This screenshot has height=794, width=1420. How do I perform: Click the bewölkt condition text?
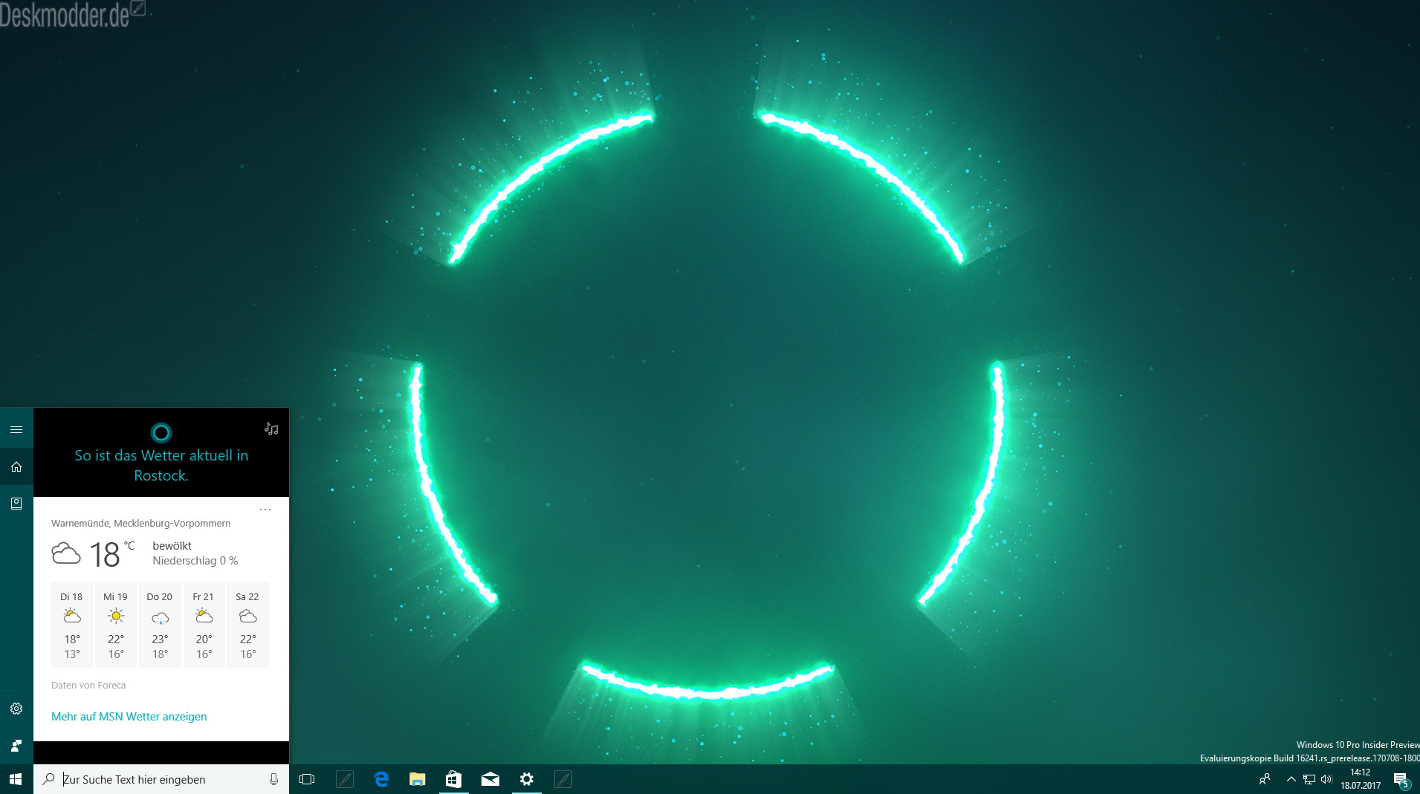172,546
